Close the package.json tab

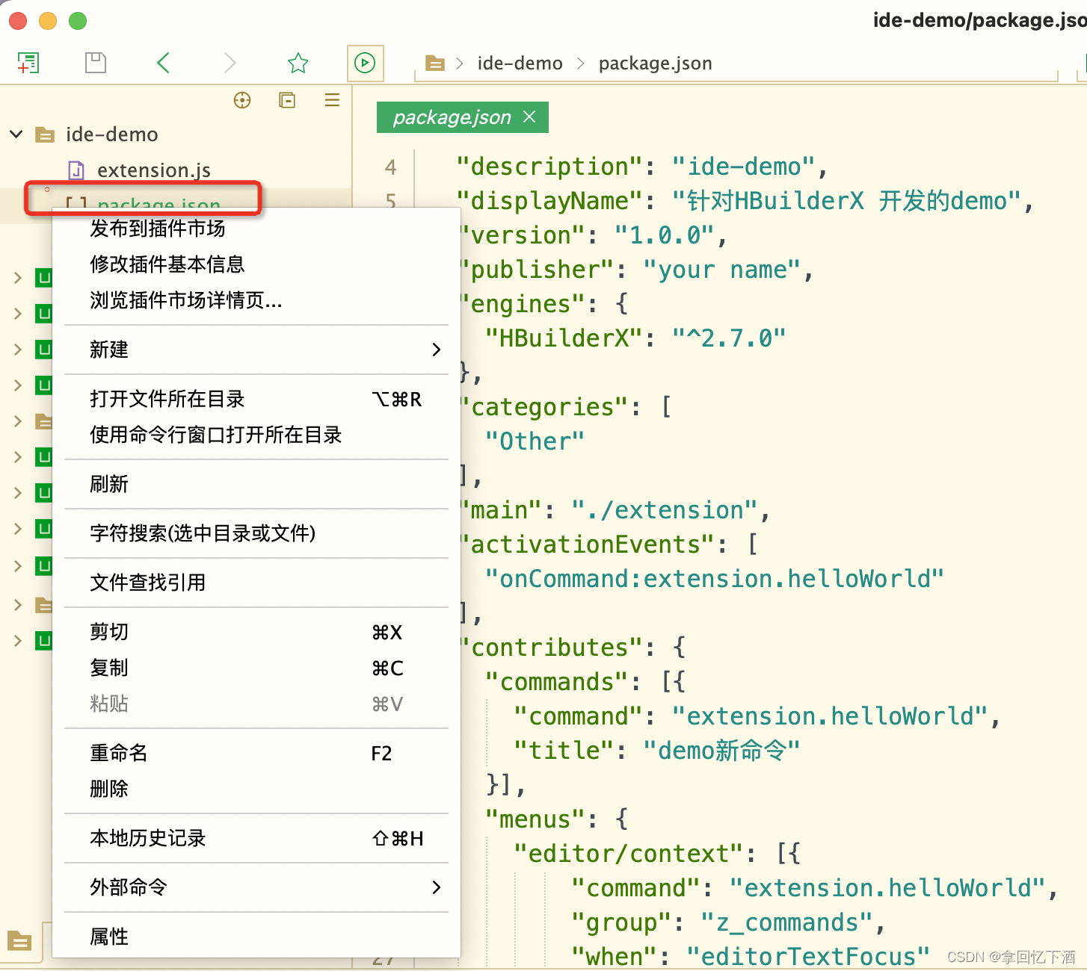coord(529,117)
